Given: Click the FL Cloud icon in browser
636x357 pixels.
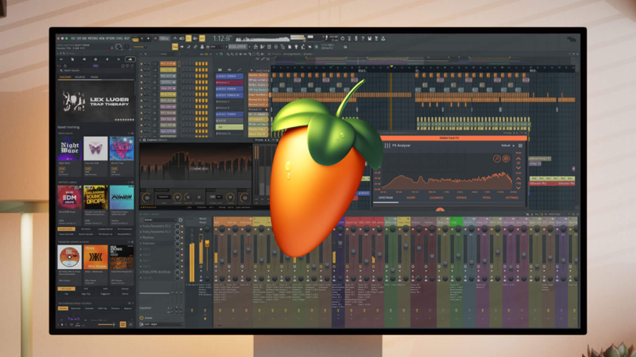Looking at the screenshot, I should tap(130, 59).
